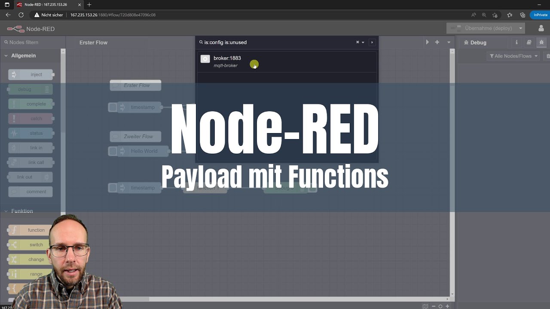Open the search options dropdown arrow
This screenshot has width=550, height=309.
(363, 42)
